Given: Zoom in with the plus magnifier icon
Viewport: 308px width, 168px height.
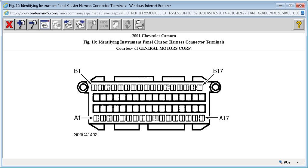Looking at the screenshot, I should click(x=21, y=25).
